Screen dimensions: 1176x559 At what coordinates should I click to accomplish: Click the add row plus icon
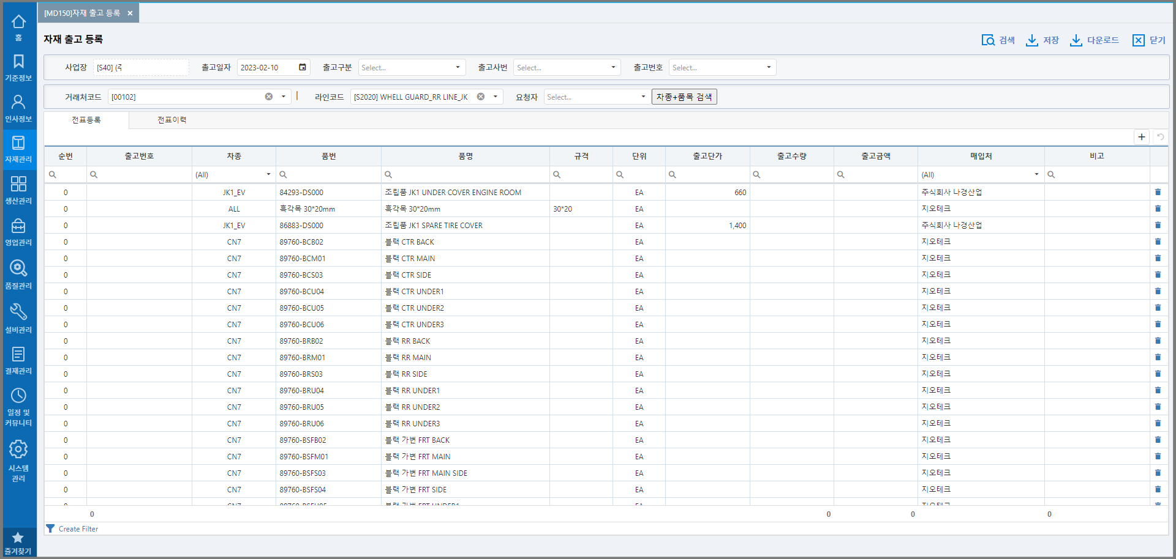pos(1141,137)
